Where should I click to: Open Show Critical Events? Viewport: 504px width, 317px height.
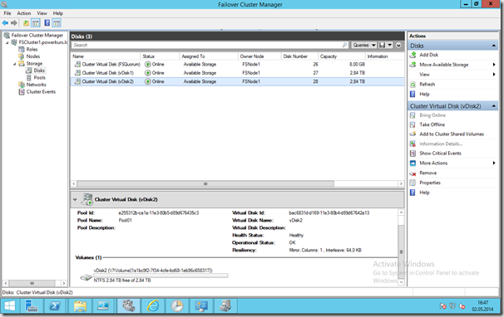coord(440,154)
